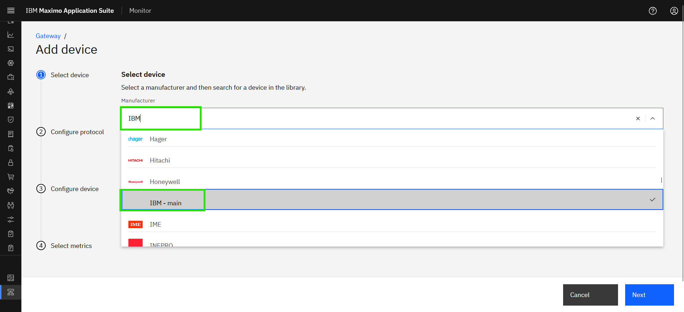Go to step 3 Configure device
684x312 pixels.
click(67, 189)
